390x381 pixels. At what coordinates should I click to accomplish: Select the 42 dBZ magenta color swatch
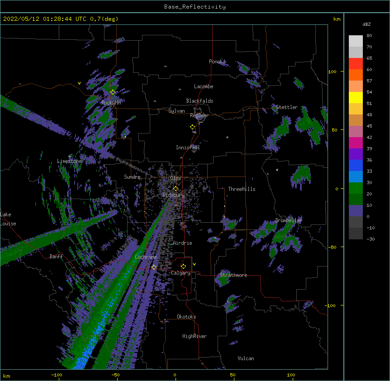[x=356, y=143]
